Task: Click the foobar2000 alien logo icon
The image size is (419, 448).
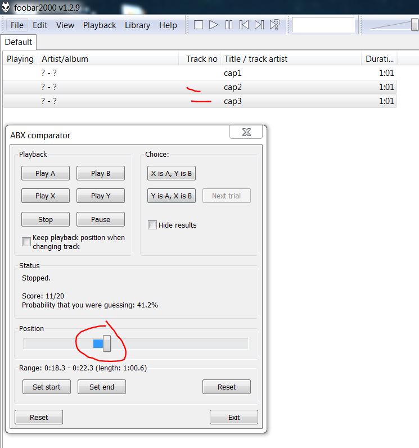Action: tap(6, 7)
